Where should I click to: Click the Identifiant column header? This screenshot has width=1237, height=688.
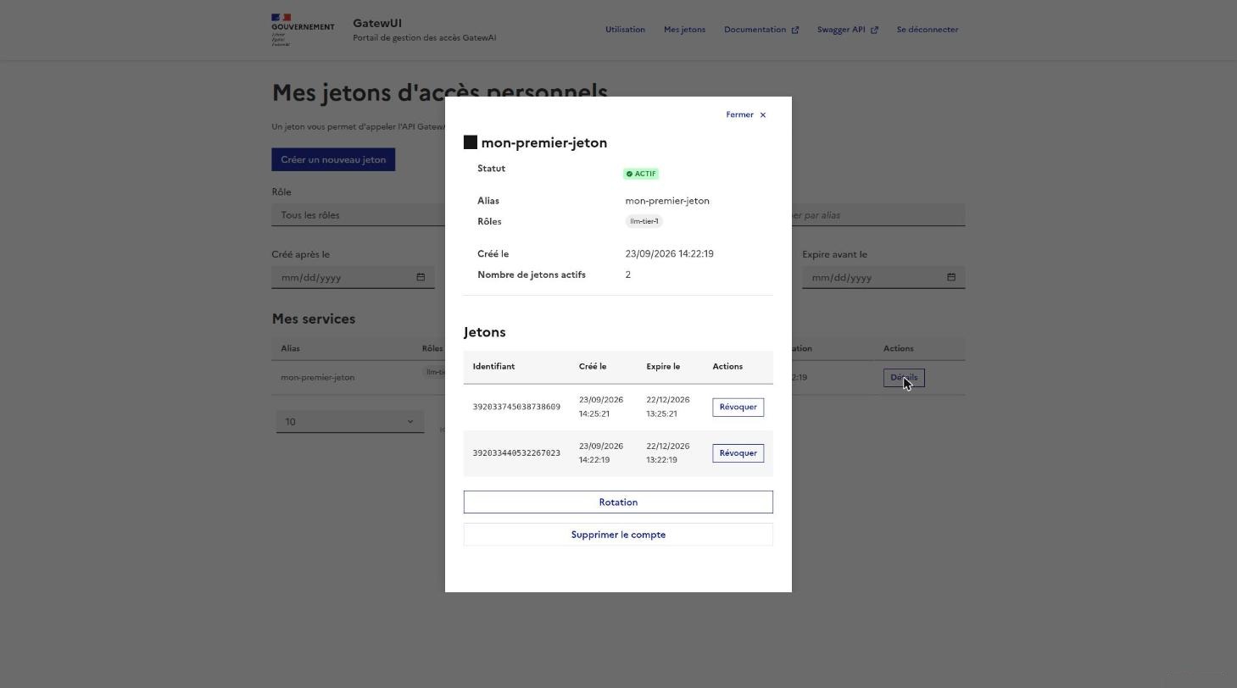pyautogui.click(x=493, y=367)
